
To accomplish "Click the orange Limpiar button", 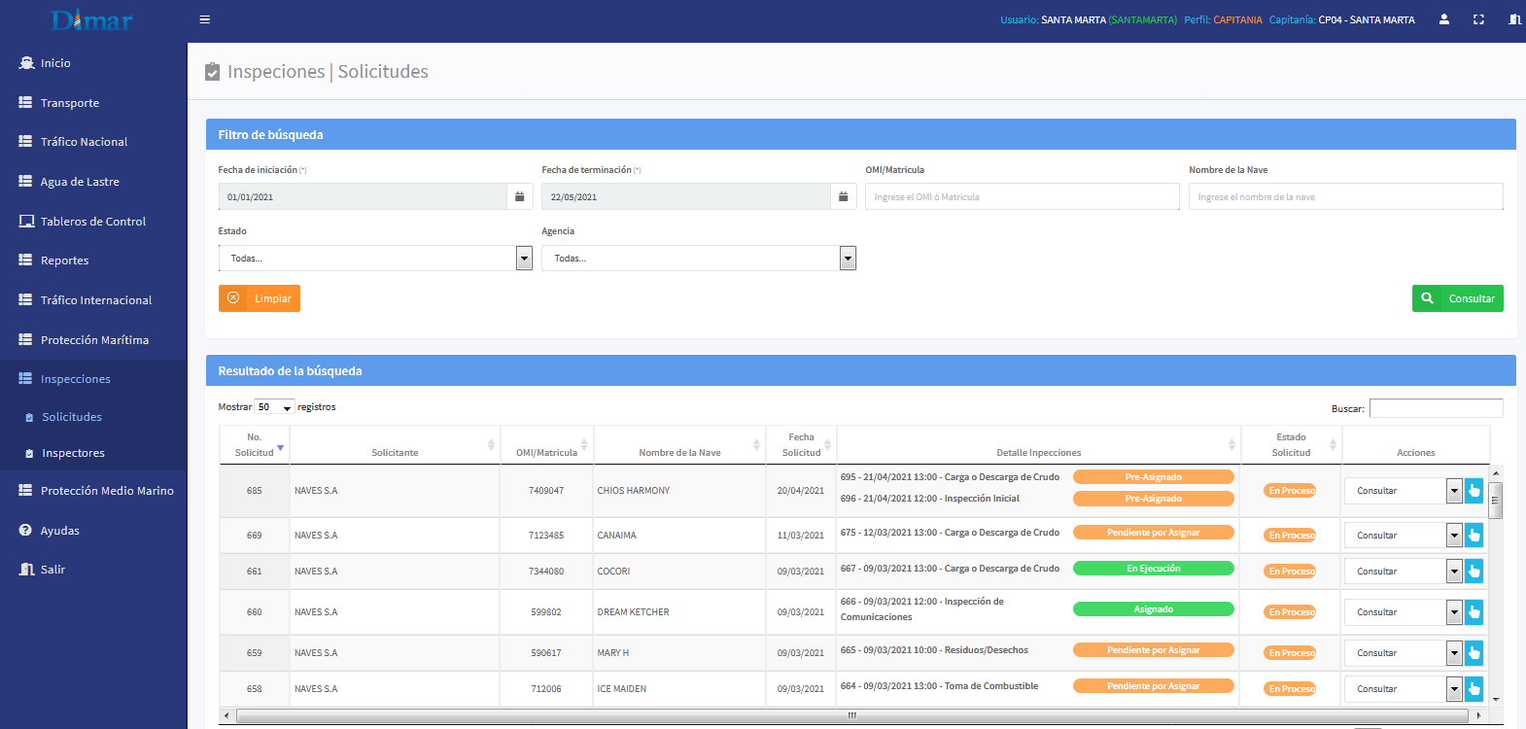I will pos(260,298).
